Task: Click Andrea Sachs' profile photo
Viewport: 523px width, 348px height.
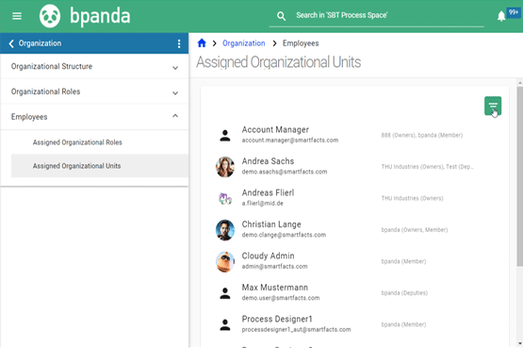Action: click(225, 167)
